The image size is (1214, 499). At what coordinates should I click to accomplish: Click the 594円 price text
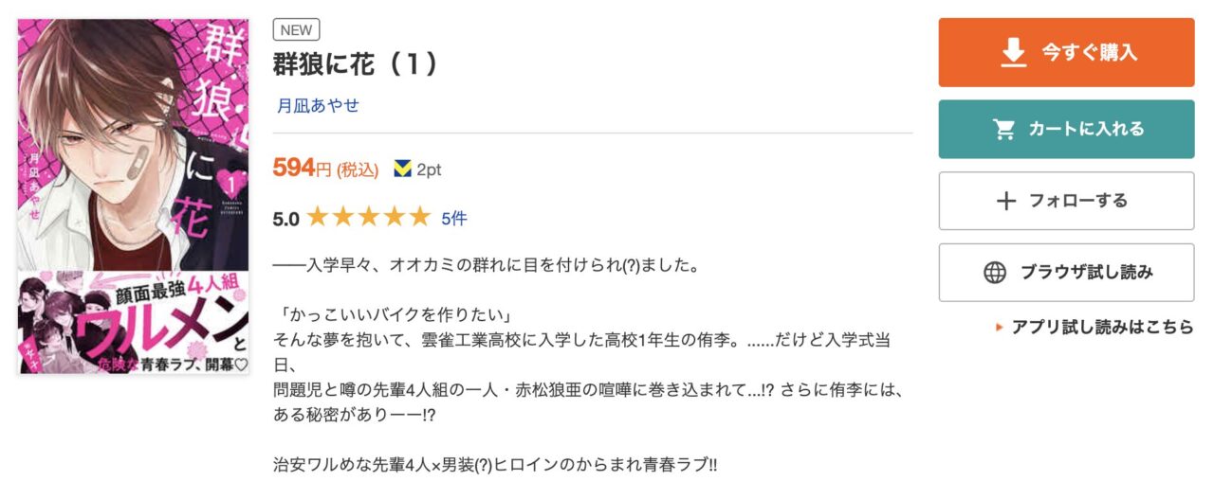pyautogui.click(x=303, y=169)
